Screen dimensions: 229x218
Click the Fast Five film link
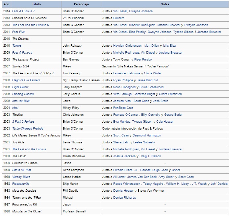pos(18,32)
